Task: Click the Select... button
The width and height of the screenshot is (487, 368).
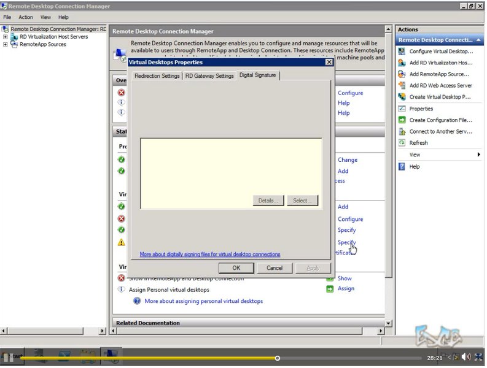Action: tap(303, 201)
